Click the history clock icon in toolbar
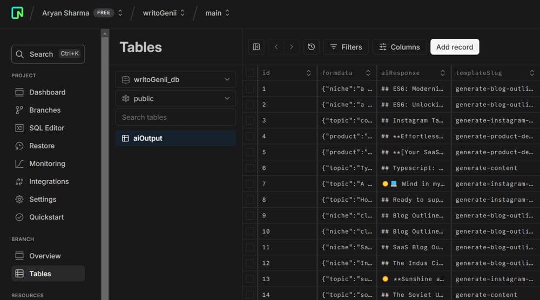 pyautogui.click(x=311, y=47)
